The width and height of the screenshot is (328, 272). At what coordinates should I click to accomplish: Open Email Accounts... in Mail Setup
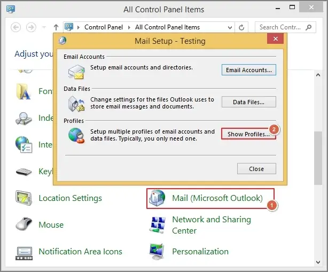point(248,70)
